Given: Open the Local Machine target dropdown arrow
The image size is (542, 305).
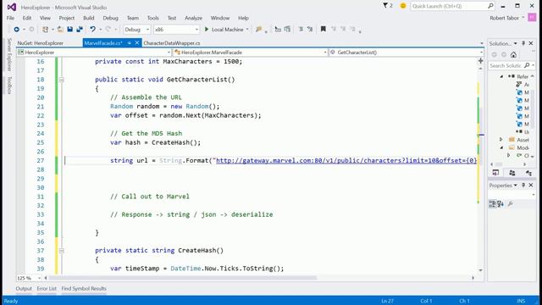Looking at the screenshot, I should click(x=247, y=30).
